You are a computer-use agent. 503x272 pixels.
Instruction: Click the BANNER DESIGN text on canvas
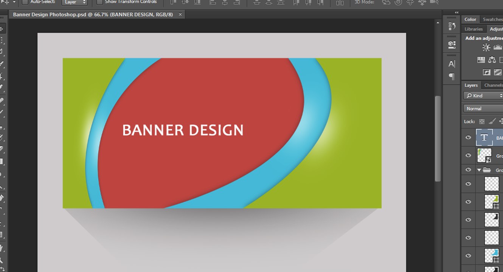click(x=183, y=130)
